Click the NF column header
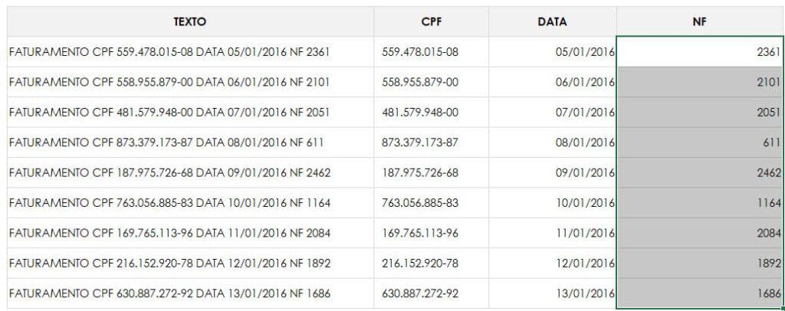Screen dimensions: 785x311 (701, 21)
